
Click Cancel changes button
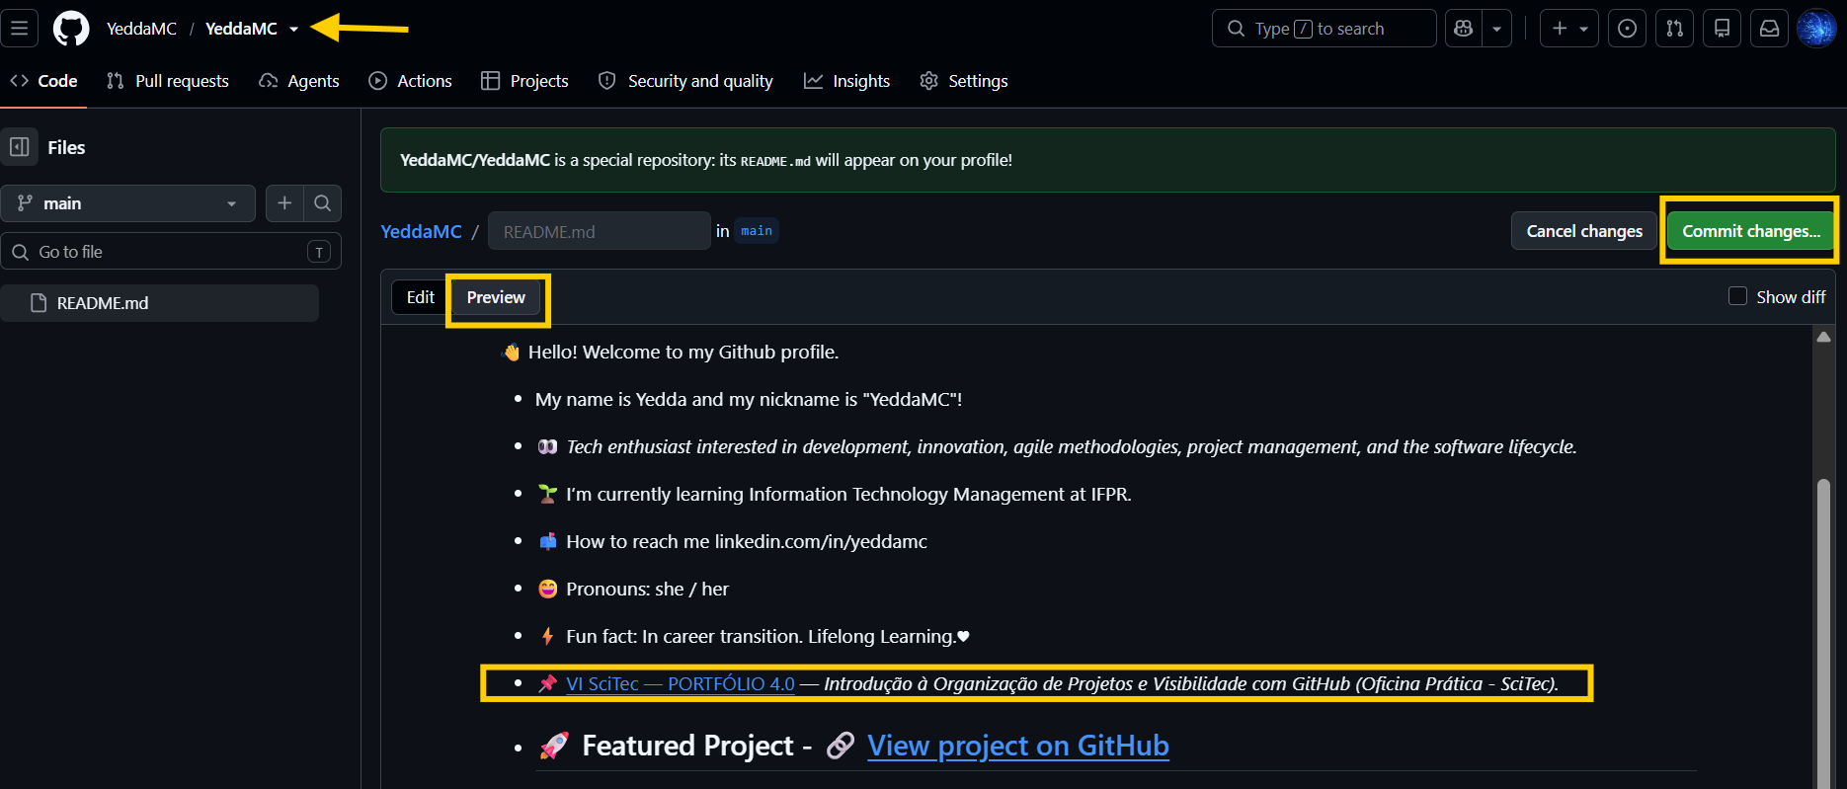click(x=1584, y=231)
